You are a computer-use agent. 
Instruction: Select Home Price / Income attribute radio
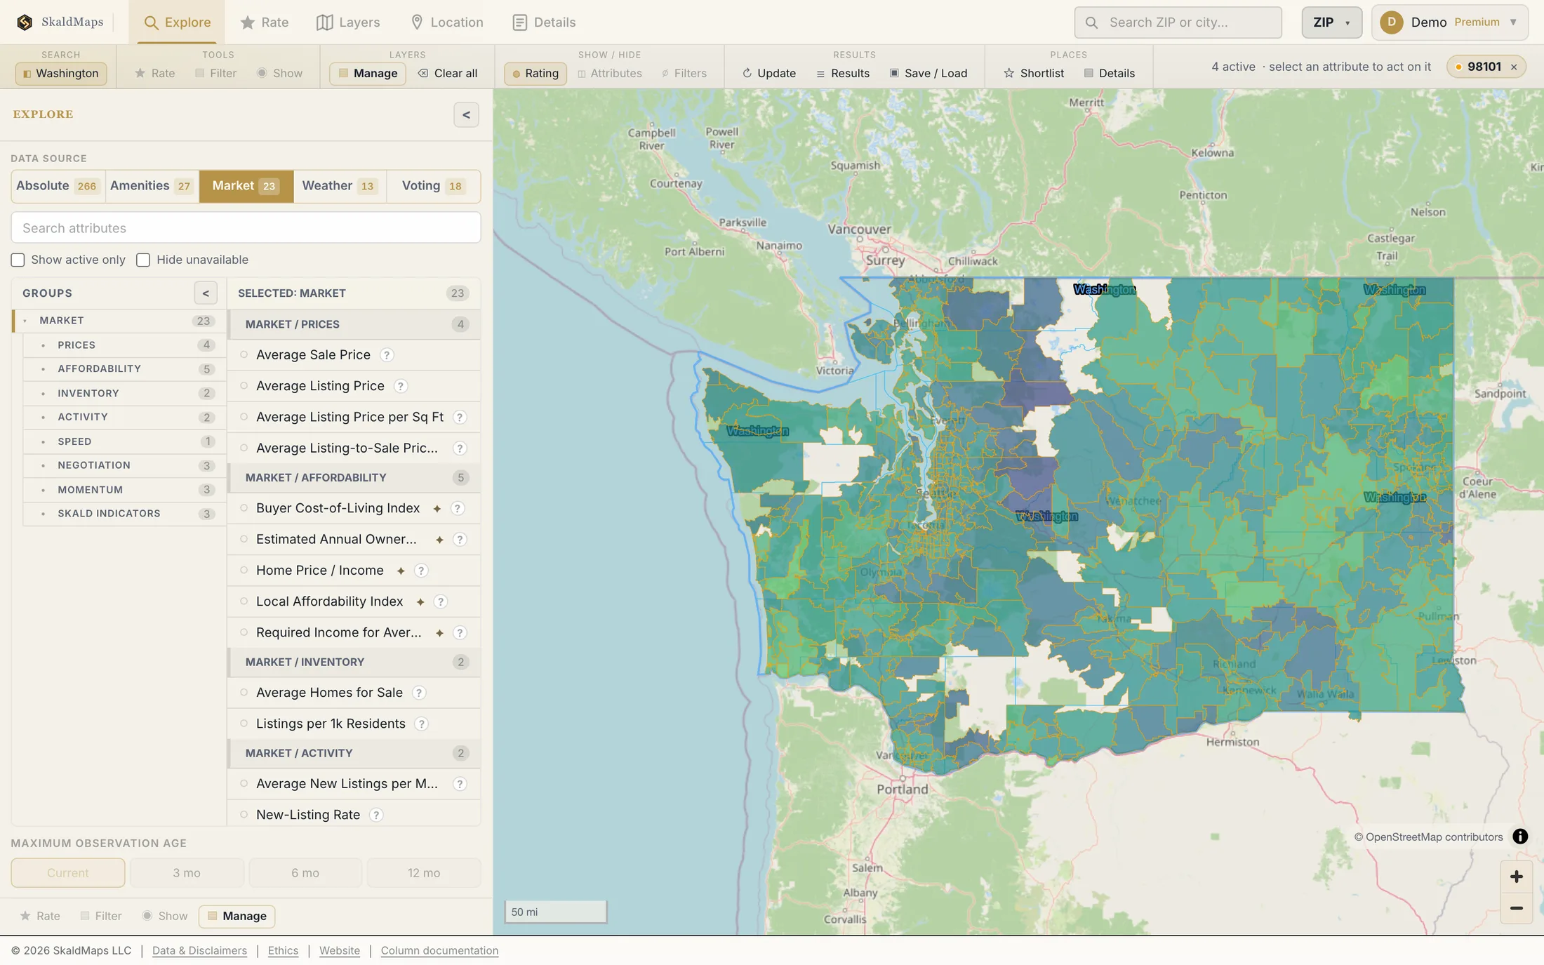click(244, 571)
